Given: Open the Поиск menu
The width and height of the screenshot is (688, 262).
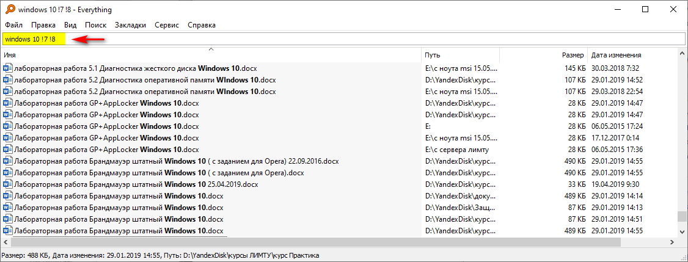Looking at the screenshot, I should pyautogui.click(x=96, y=25).
